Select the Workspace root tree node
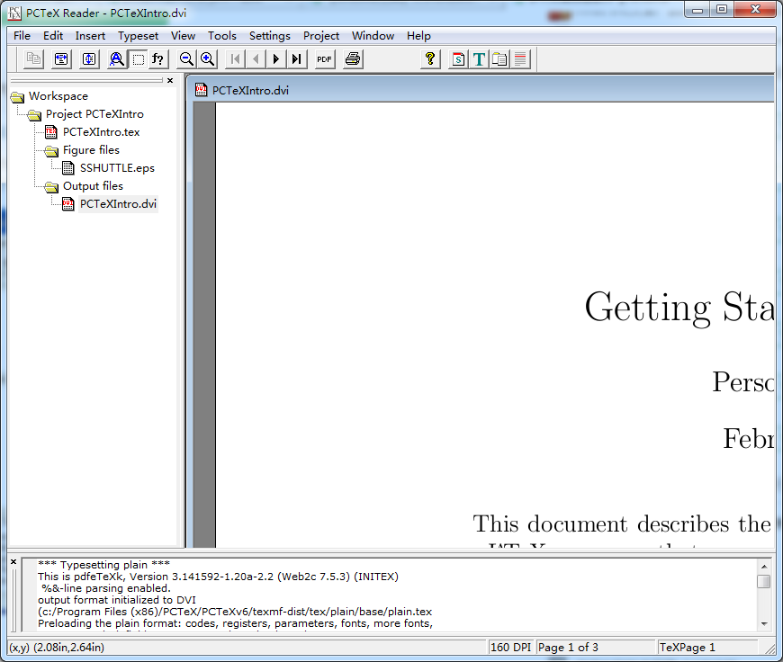The image size is (783, 662). point(58,96)
